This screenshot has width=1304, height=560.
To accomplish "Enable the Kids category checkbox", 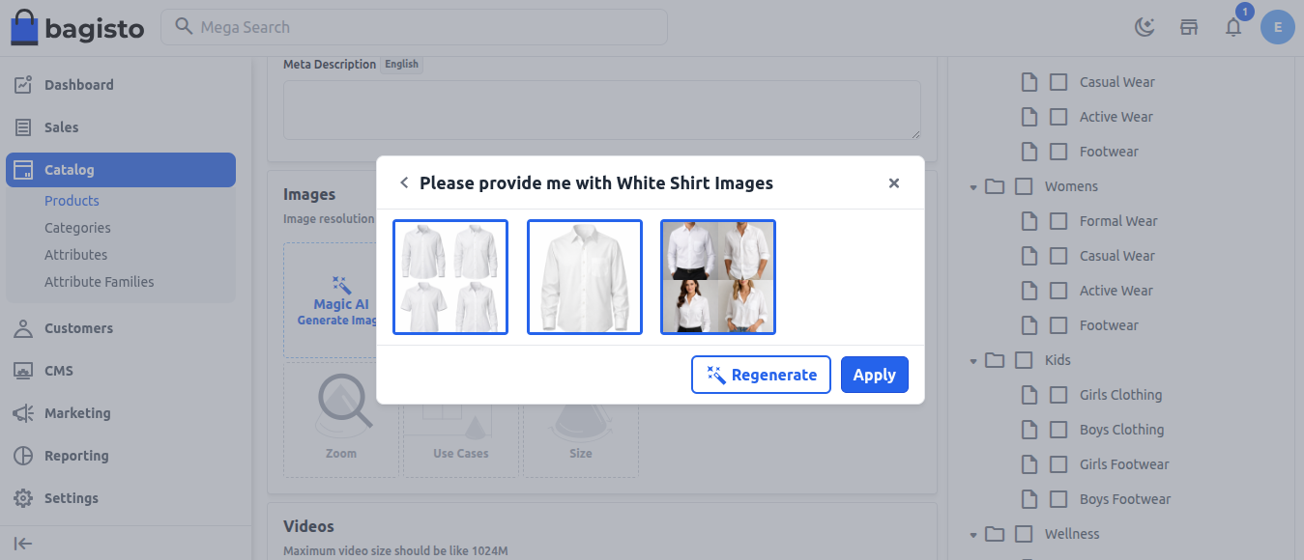I will (1024, 360).
